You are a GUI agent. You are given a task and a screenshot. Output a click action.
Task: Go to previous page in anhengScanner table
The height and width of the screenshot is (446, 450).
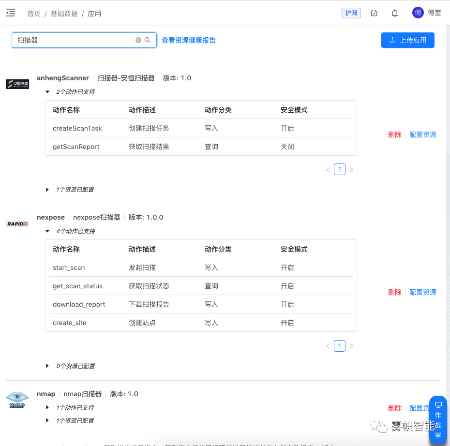point(328,170)
